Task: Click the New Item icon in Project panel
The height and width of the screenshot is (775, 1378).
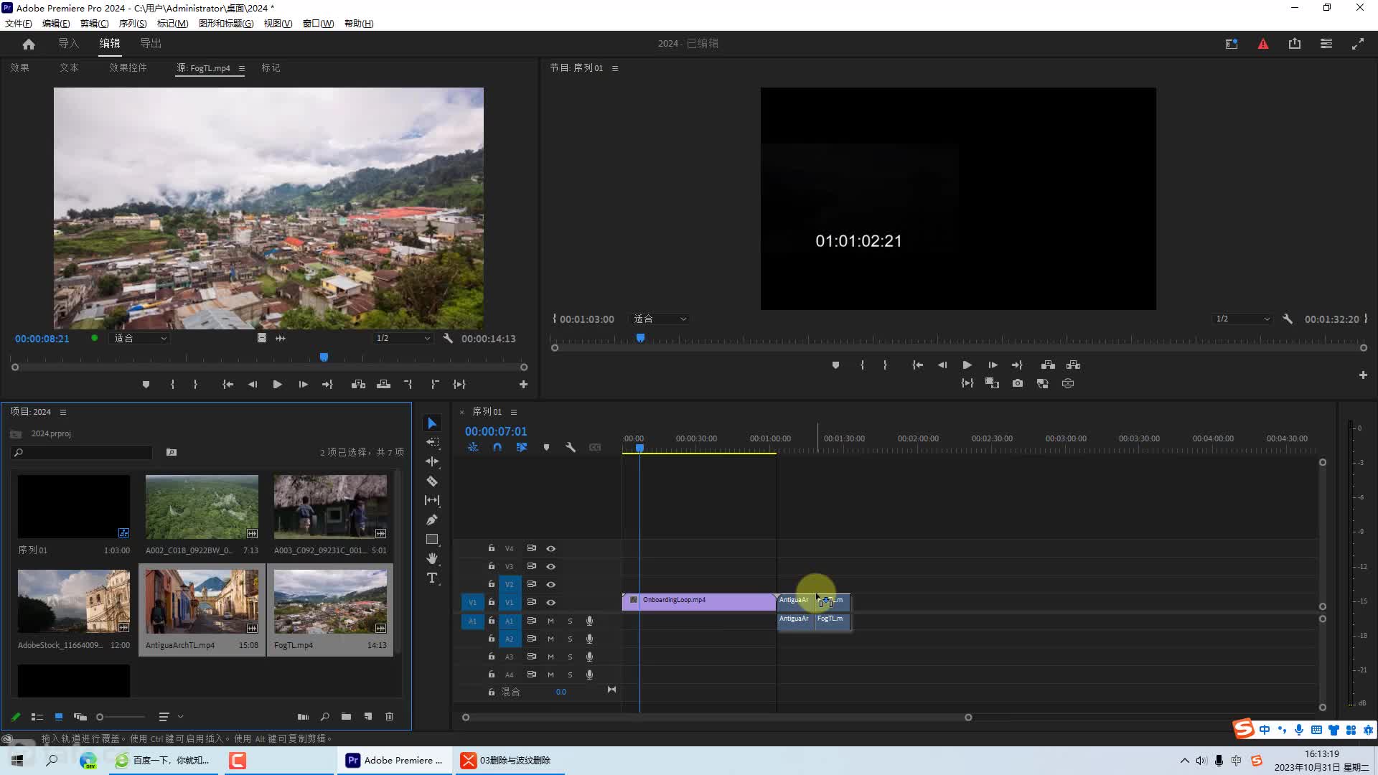Action: point(368,716)
